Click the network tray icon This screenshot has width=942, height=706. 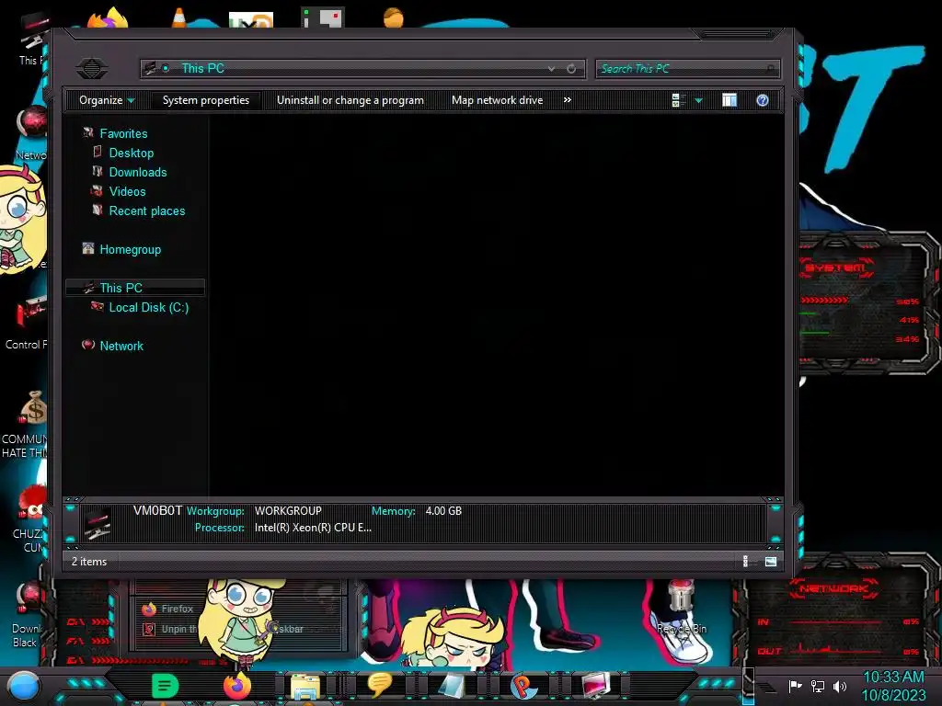818,686
